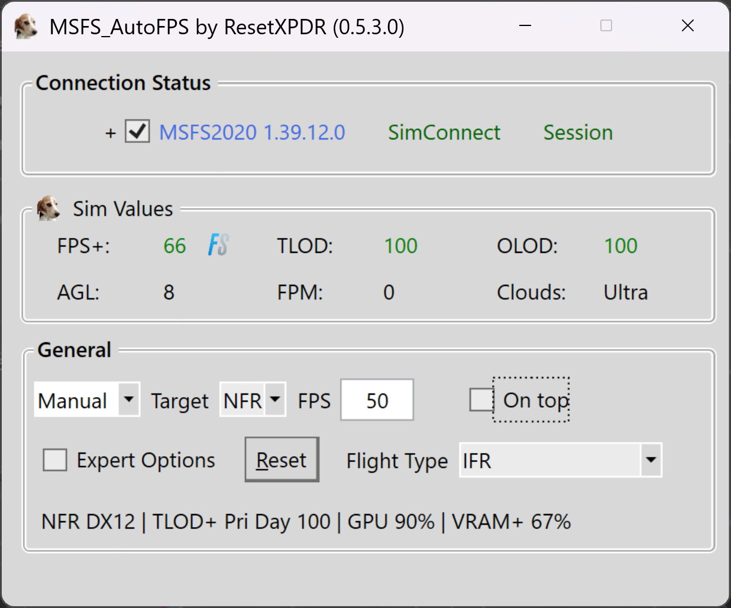Click the AGL value 8
Image resolution: width=731 pixels, height=608 pixels.
(169, 292)
